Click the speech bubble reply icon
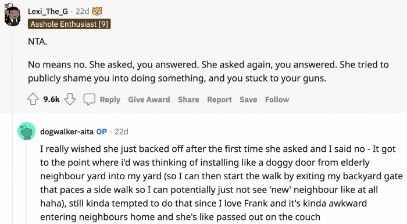The height and width of the screenshot is (224, 407). [90, 99]
